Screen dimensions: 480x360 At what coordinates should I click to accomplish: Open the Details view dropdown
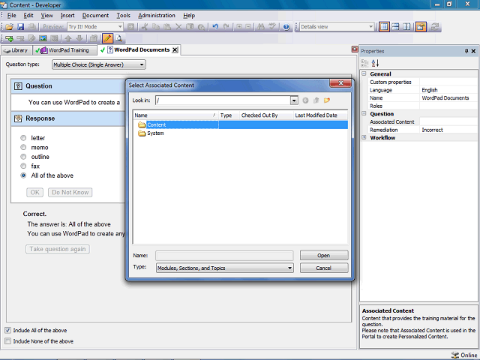coord(337,27)
